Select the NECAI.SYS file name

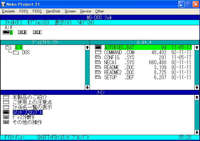point(119,62)
